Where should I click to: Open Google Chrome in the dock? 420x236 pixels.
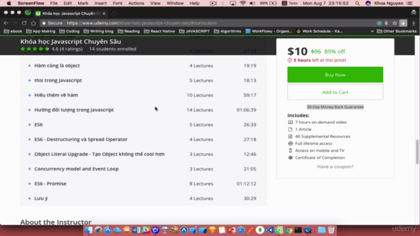(x=289, y=230)
